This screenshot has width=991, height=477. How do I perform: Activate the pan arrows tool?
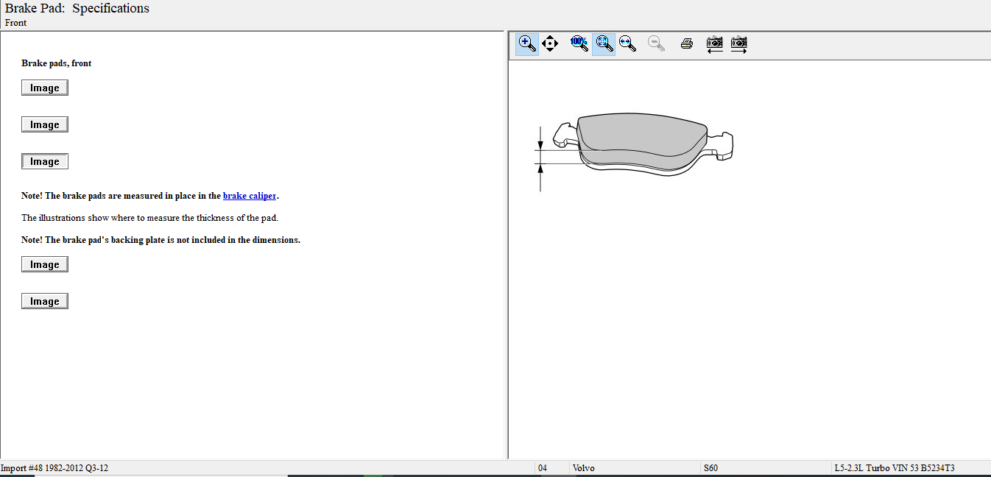point(550,43)
